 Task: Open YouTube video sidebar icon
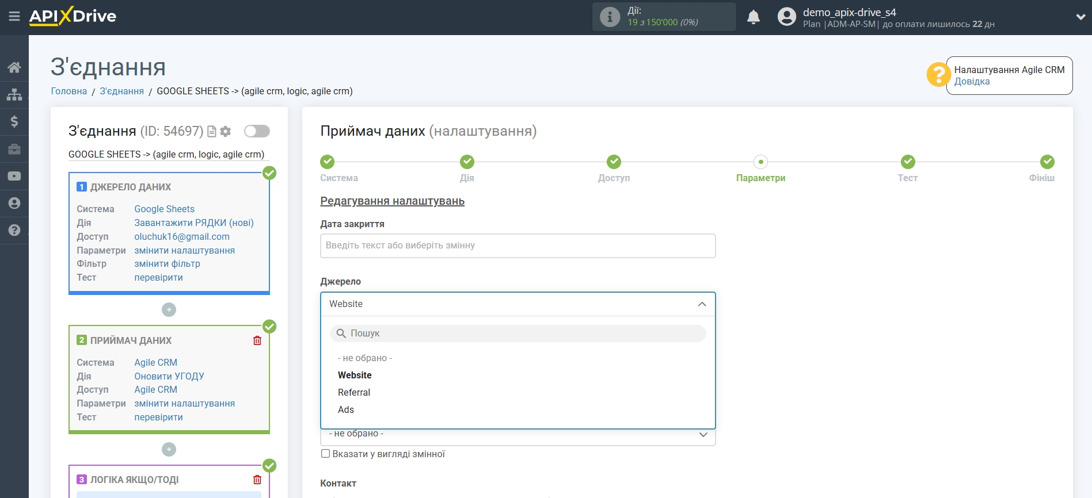pyautogui.click(x=14, y=176)
